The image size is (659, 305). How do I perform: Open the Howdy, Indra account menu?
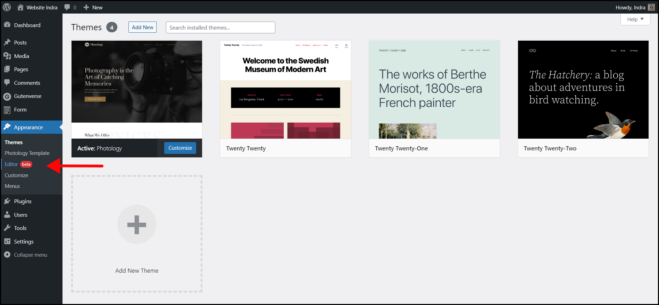coord(635,7)
